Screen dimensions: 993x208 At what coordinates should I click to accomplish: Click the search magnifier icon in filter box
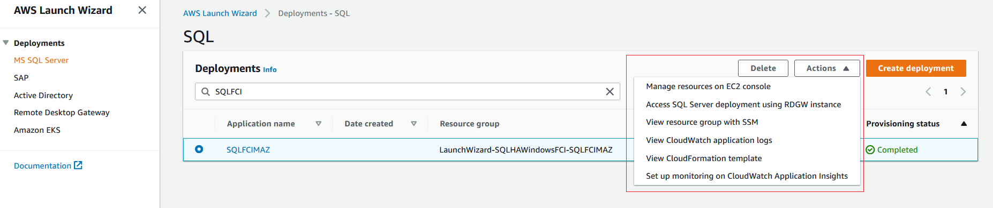(x=206, y=92)
